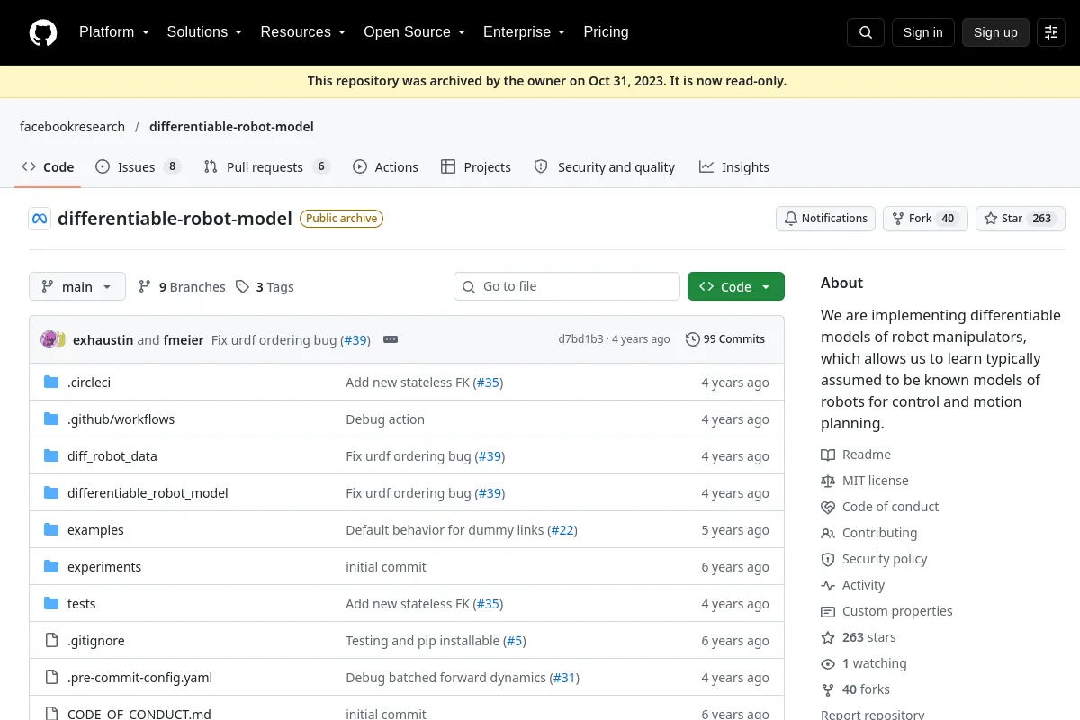Open the green Code dropdown button
Screen dimensions: 1080x720
(736, 286)
